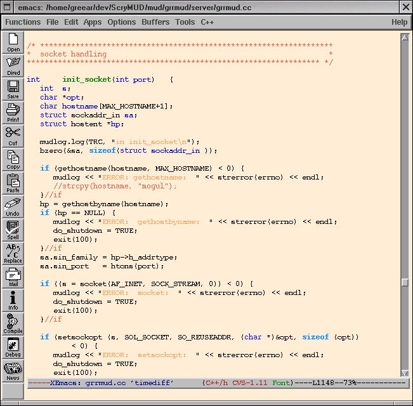Open the Buffers menu

click(155, 22)
